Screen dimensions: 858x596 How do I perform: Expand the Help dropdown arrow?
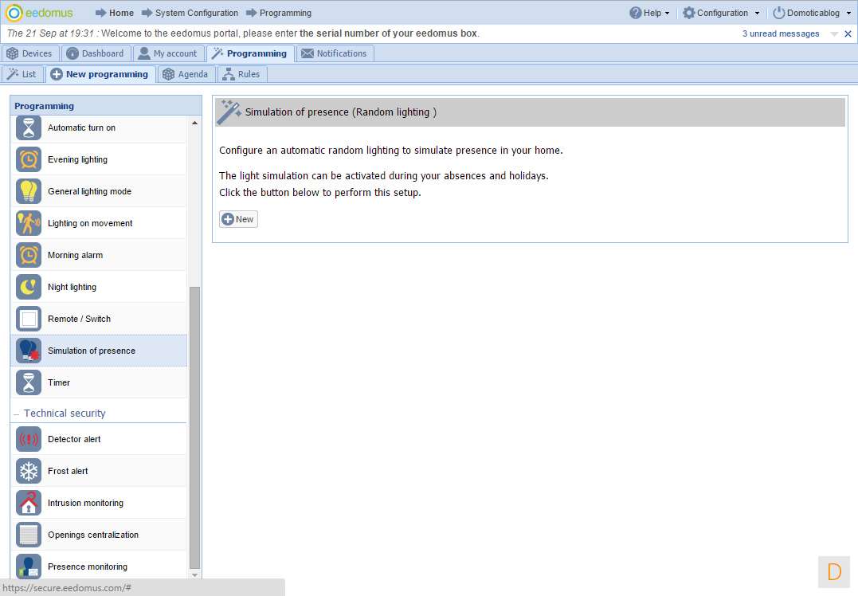point(667,13)
